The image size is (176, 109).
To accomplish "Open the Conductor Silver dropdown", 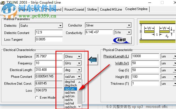I will (x=129, y=25).
